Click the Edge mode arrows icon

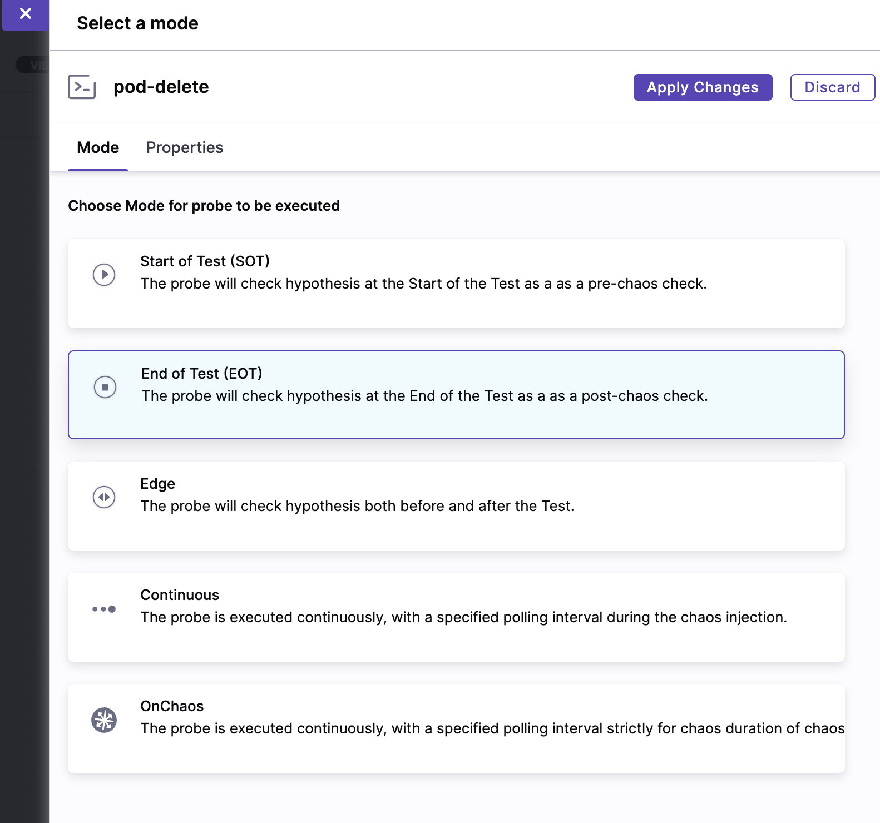pyautogui.click(x=104, y=497)
